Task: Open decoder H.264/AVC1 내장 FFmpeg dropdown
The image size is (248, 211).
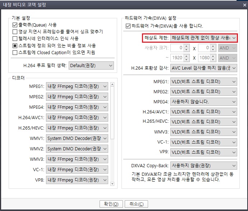Action: [77, 117]
